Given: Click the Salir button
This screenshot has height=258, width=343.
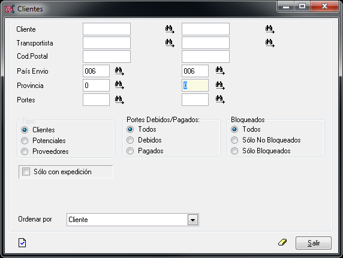Looking at the screenshot, I should 314,243.
